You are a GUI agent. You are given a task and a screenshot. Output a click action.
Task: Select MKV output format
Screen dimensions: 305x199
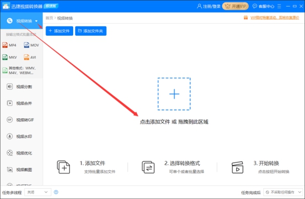click(x=9, y=57)
